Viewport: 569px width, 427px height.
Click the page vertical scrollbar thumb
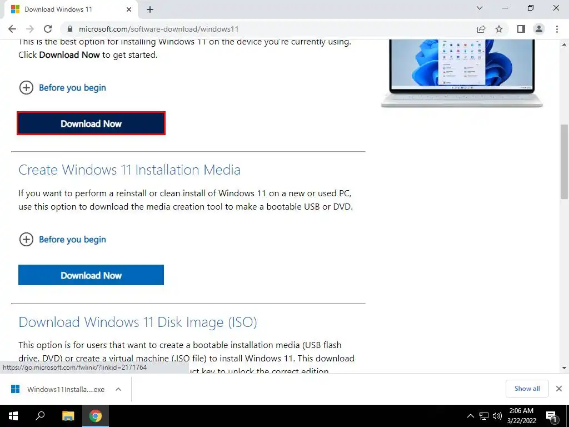pos(564,162)
